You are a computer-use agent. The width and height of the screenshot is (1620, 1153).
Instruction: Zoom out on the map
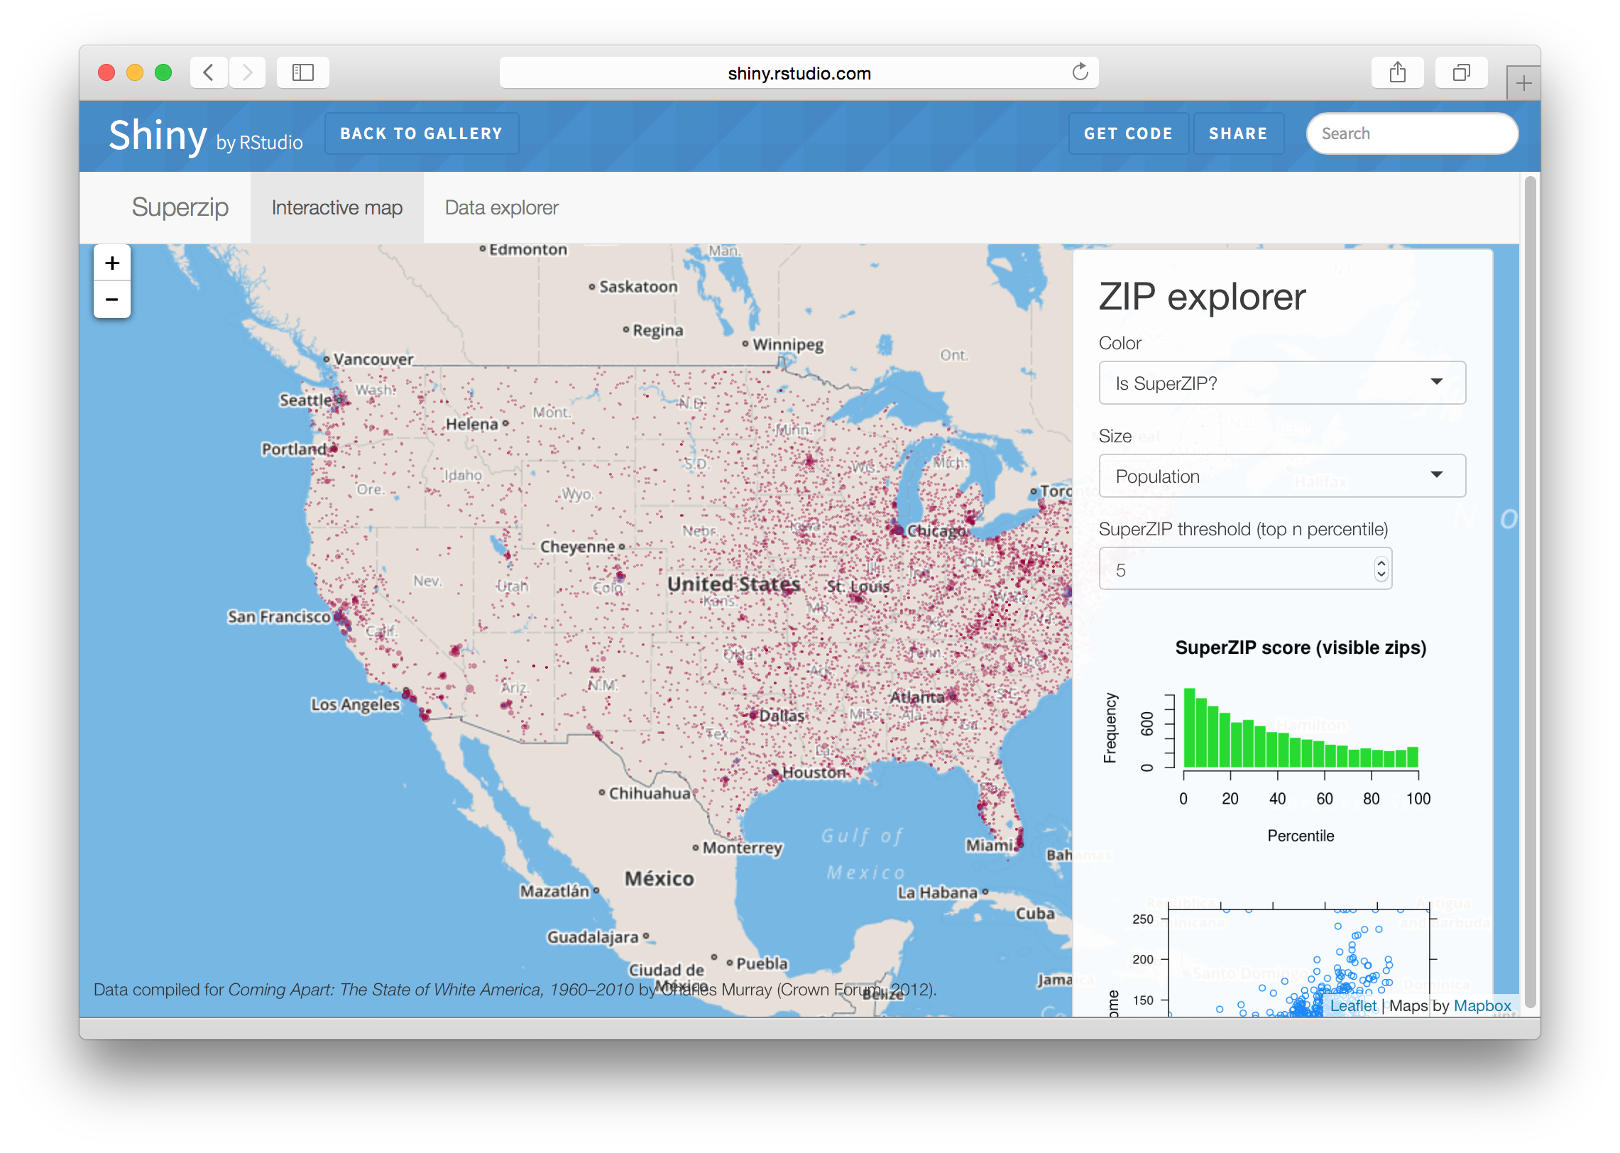111,300
